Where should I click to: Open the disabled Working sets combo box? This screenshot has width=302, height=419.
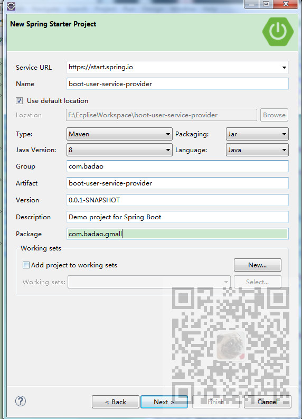[x=149, y=282]
